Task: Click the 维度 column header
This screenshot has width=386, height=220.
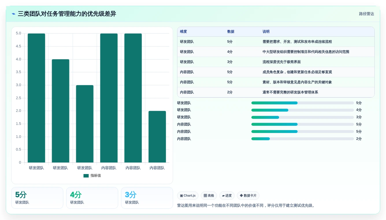Action: point(183,32)
